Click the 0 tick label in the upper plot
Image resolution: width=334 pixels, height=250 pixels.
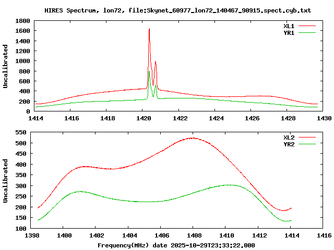(x=28, y=111)
